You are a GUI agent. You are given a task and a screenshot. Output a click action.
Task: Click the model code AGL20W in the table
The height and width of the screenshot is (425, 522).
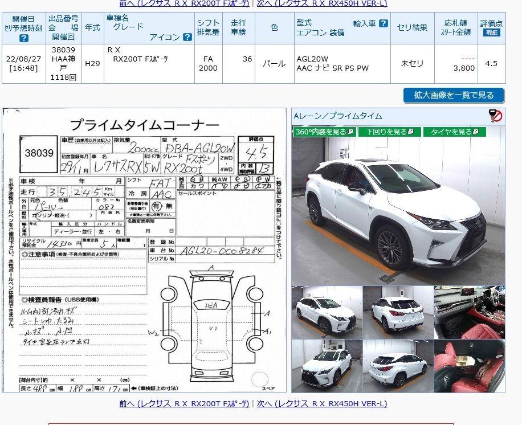[x=312, y=59]
